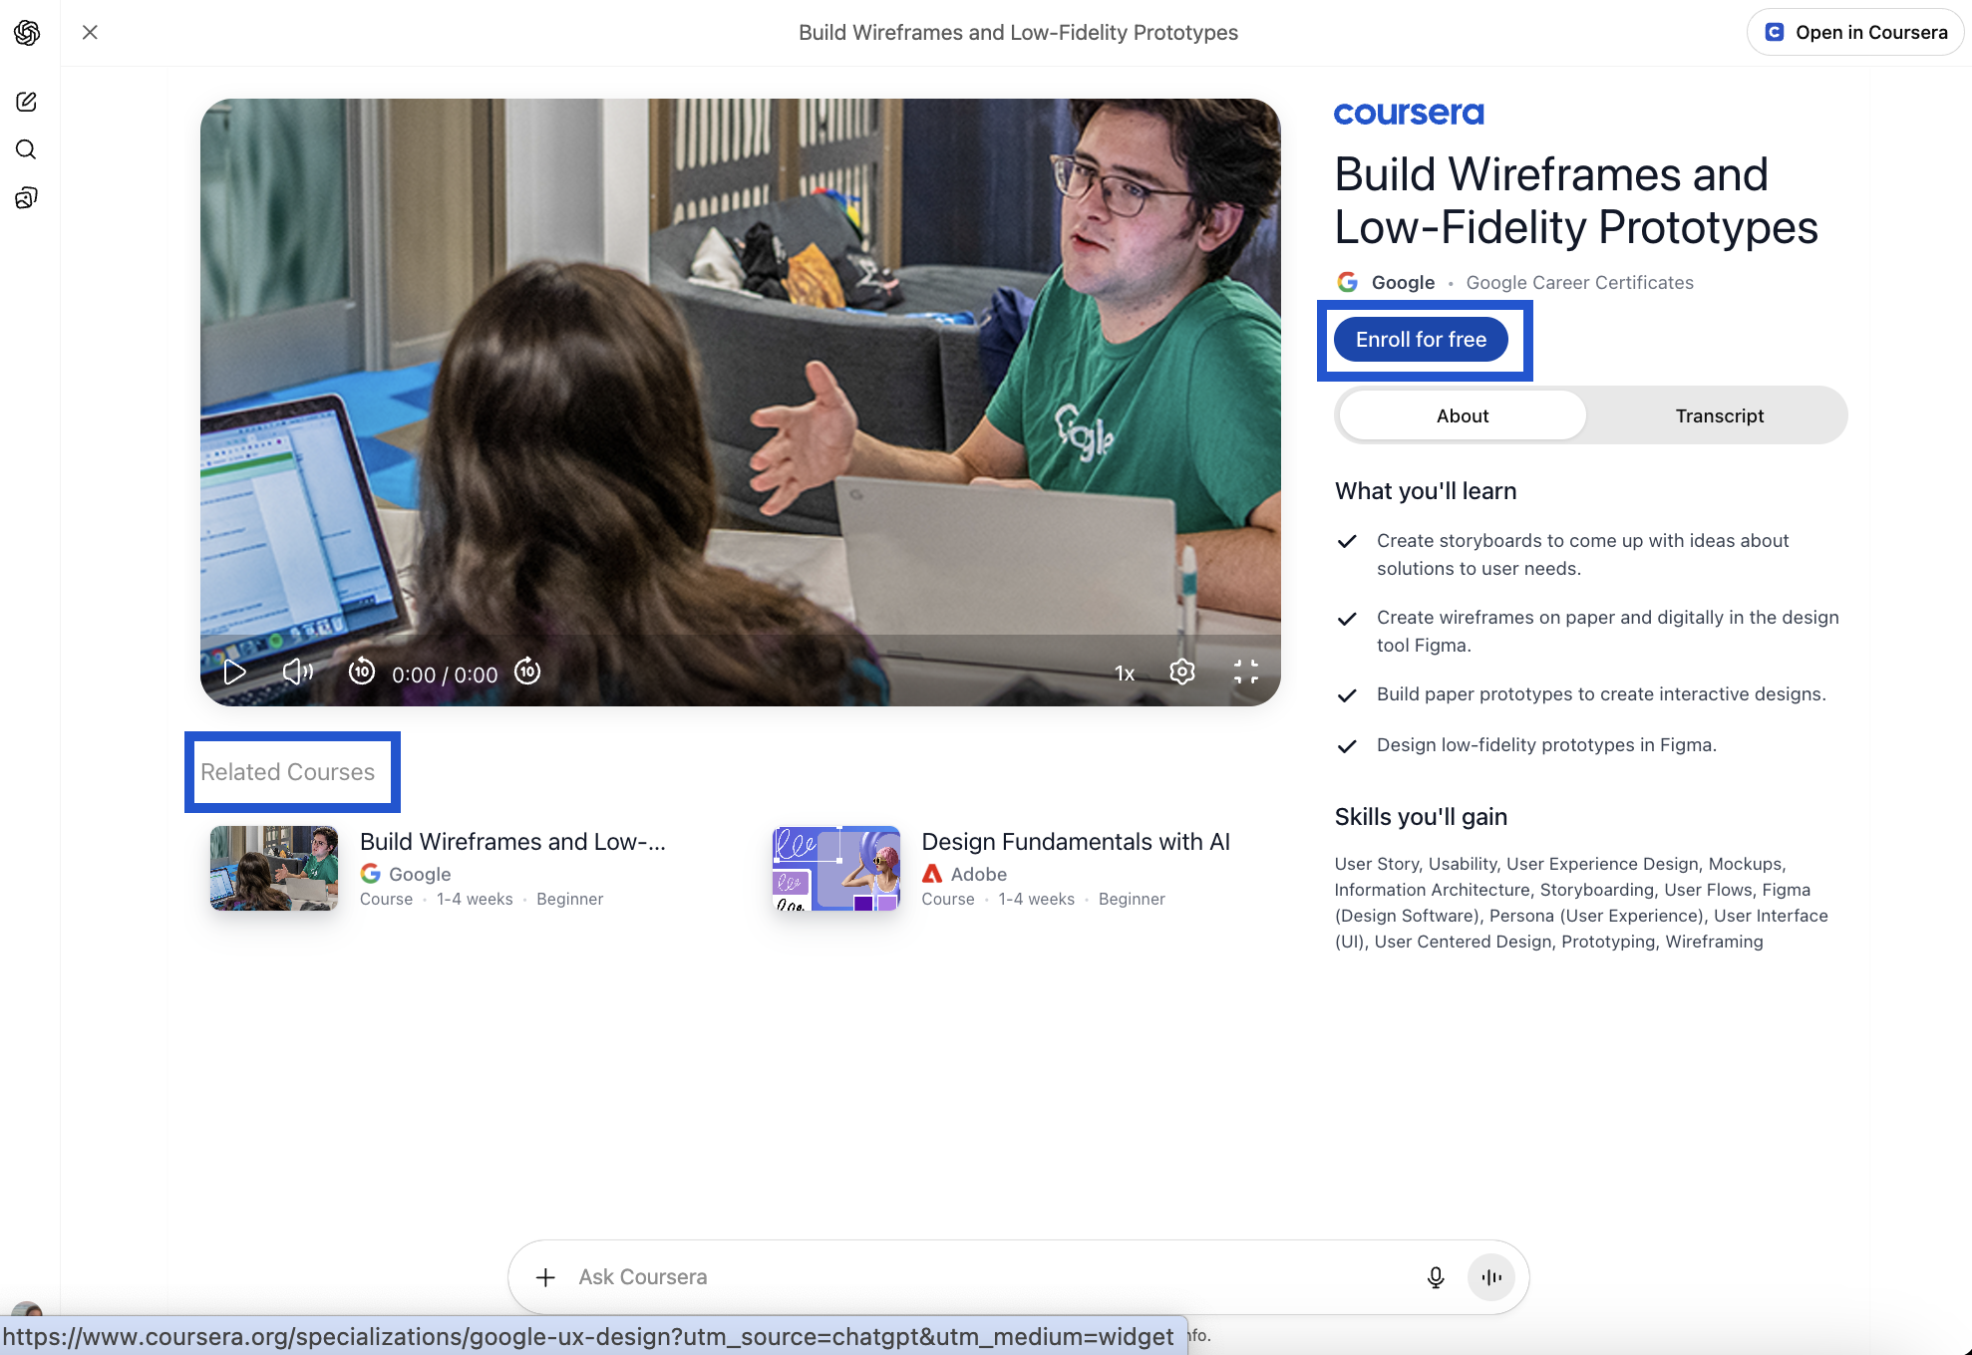1972x1355 pixels.
Task: Enter fullscreen on the video player
Action: coord(1245,672)
